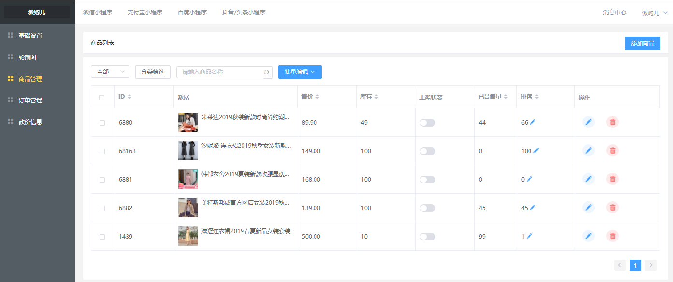Screen dimensions: 673x282
Task: Click the delete trash button for product 6880
Action: click(x=613, y=122)
